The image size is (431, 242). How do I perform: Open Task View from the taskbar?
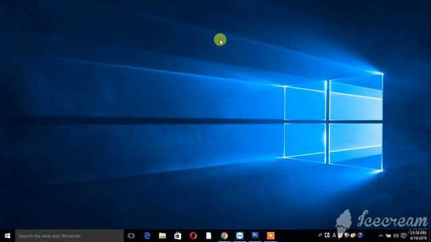coord(131,236)
